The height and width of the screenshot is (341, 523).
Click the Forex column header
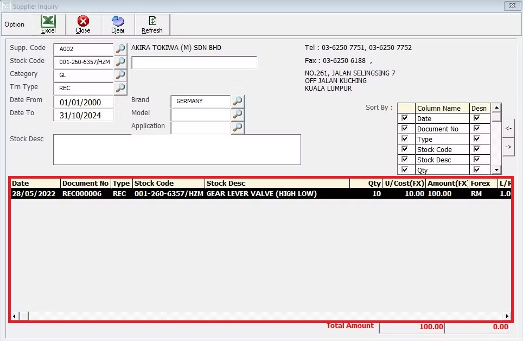(483, 184)
